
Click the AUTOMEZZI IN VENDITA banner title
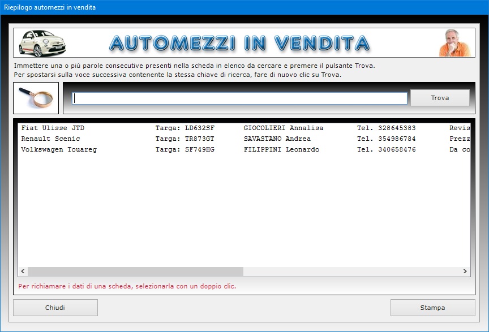point(239,43)
